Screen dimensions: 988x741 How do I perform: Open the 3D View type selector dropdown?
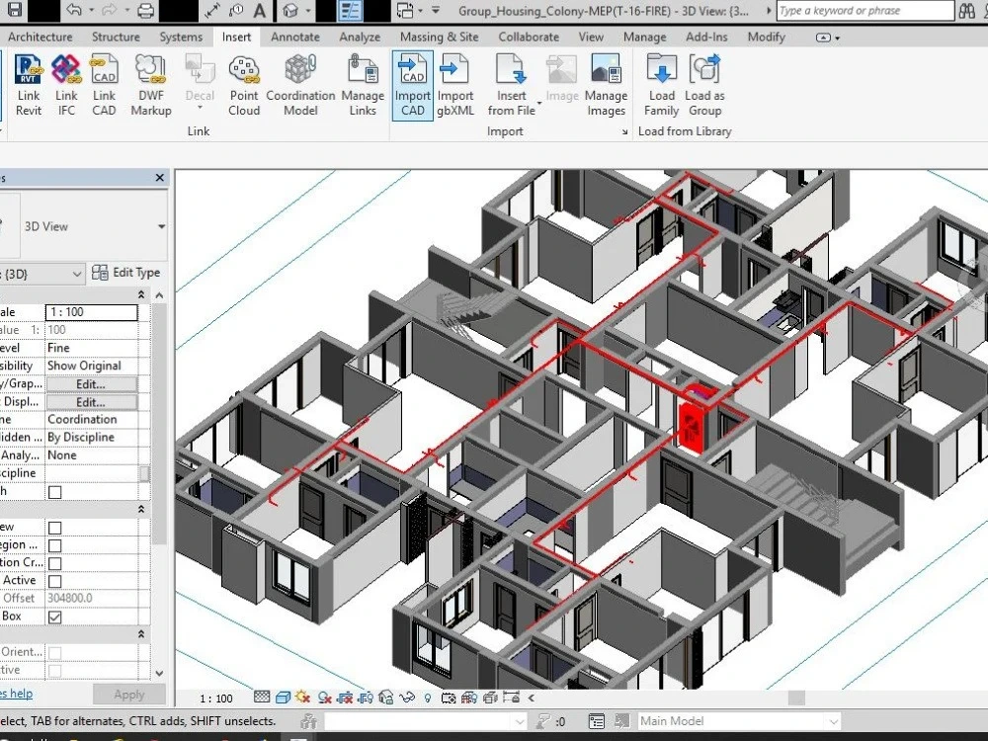tap(161, 226)
